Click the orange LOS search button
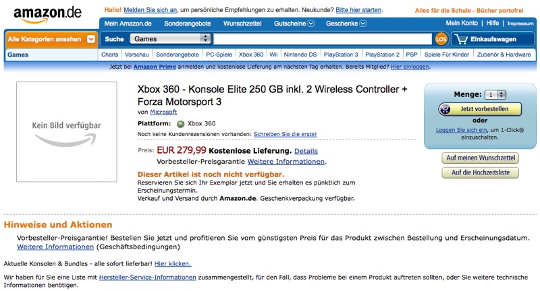 click(x=441, y=39)
